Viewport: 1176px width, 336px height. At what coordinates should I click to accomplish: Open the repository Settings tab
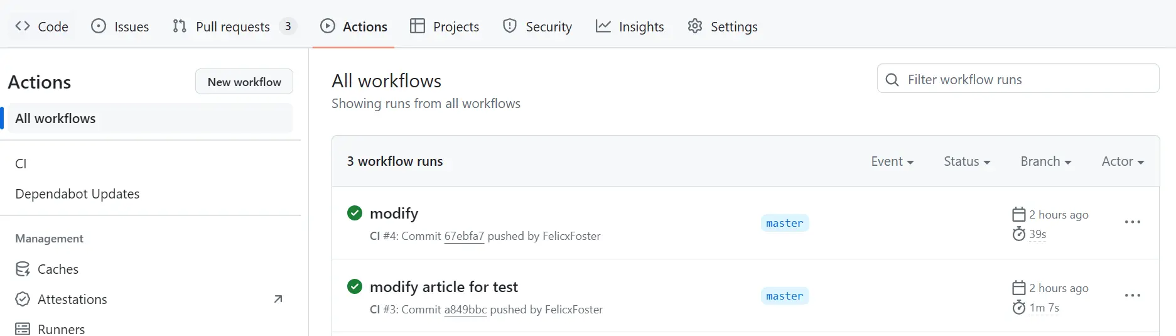tap(723, 26)
